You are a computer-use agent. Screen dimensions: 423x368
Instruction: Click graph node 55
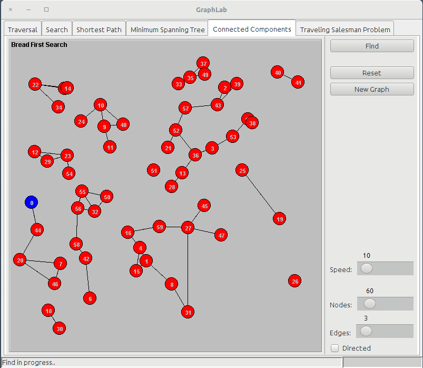click(x=82, y=191)
